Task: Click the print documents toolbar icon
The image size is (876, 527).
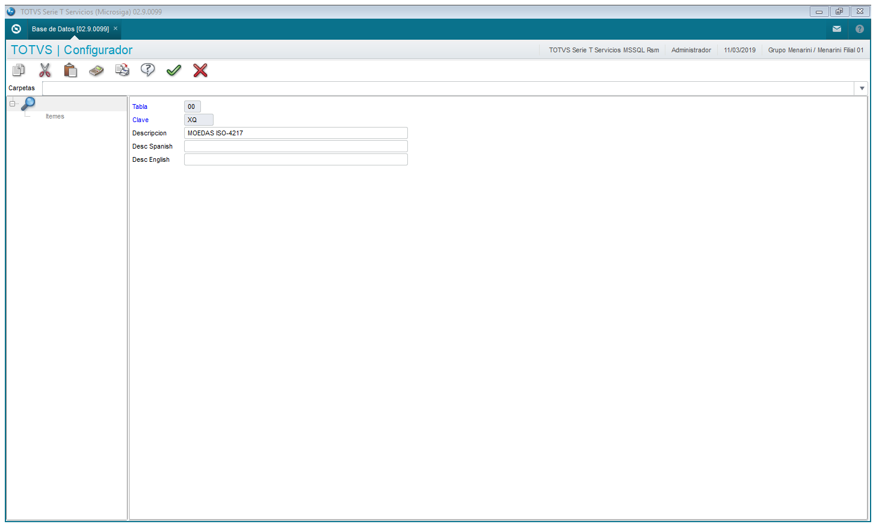Action: (122, 70)
